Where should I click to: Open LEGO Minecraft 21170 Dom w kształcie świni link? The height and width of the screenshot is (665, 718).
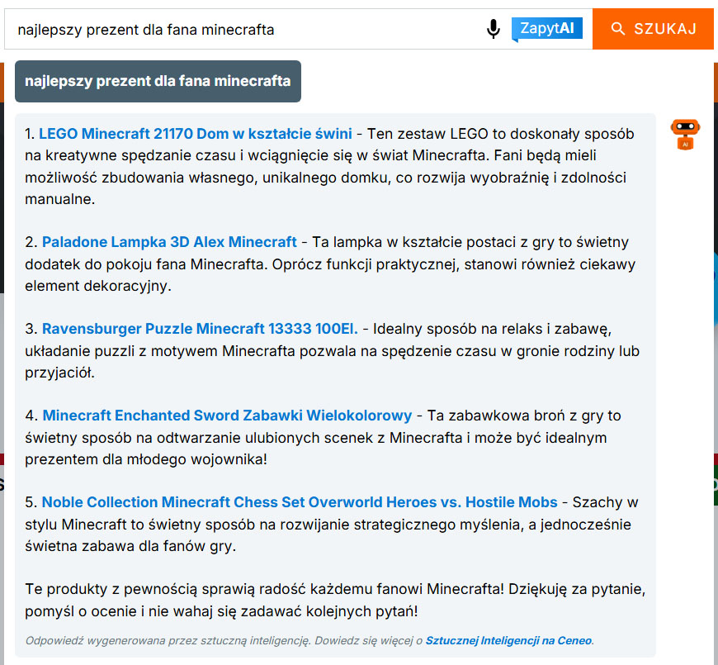click(x=196, y=134)
